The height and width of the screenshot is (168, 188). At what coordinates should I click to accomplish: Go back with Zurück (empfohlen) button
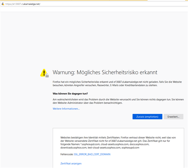tap(147, 117)
